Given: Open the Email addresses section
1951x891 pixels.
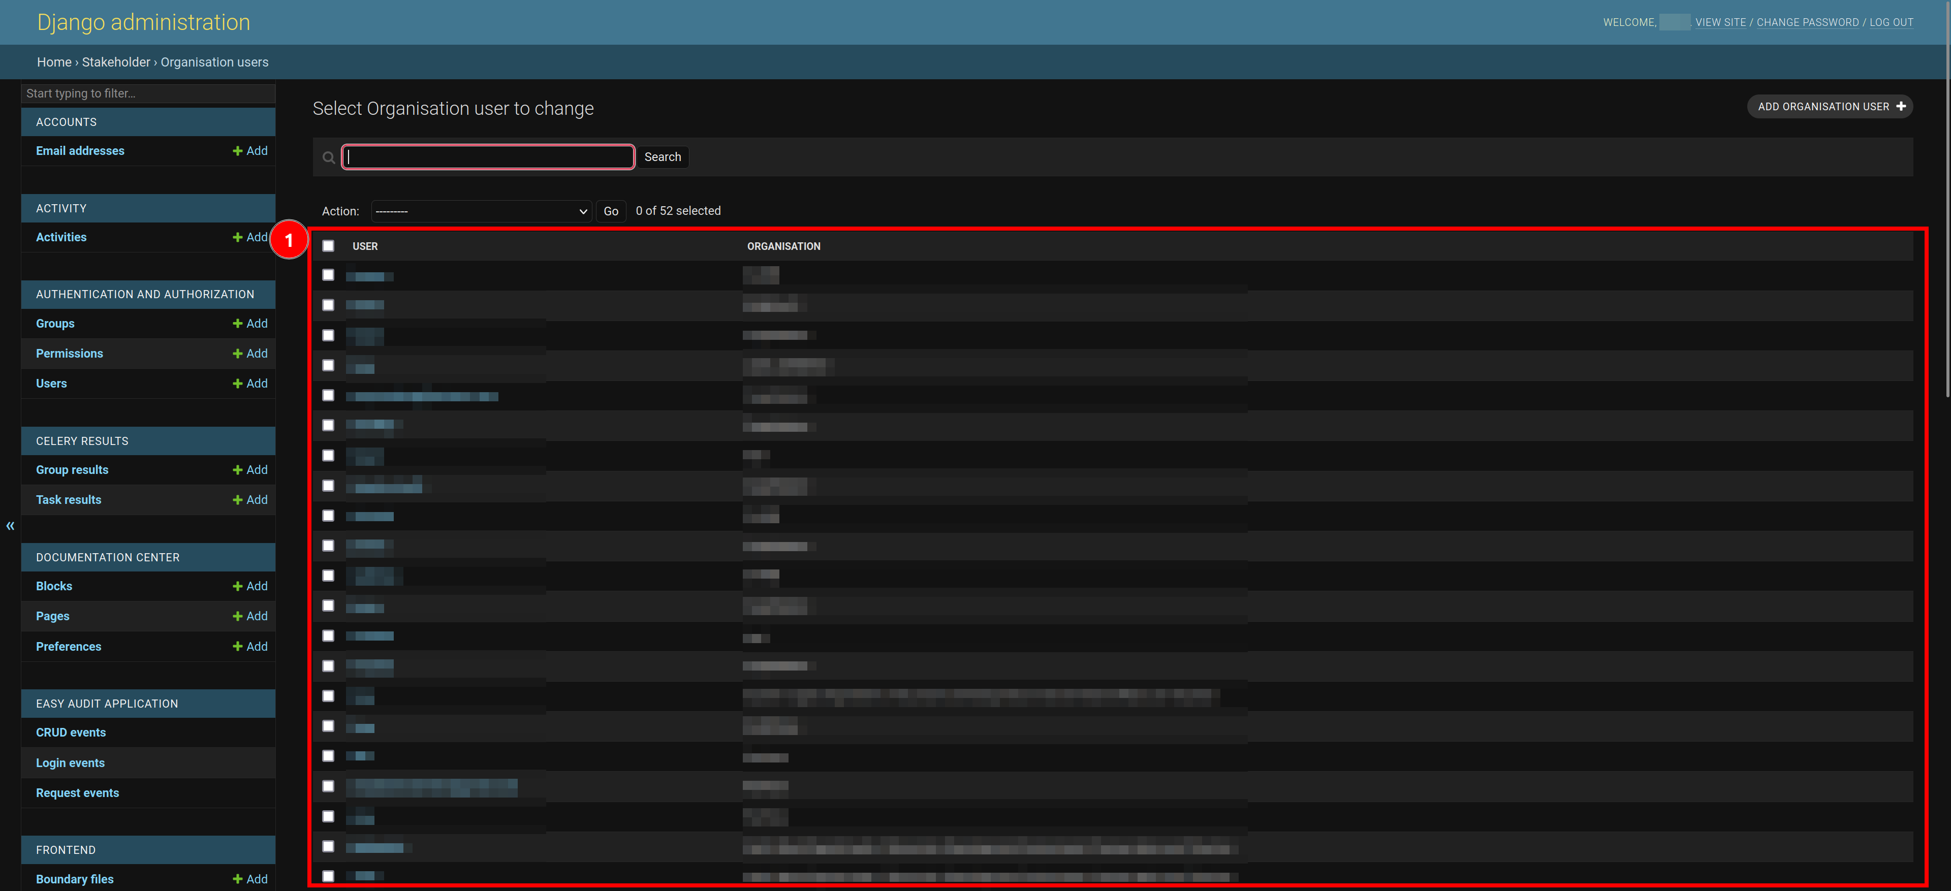Looking at the screenshot, I should point(80,151).
